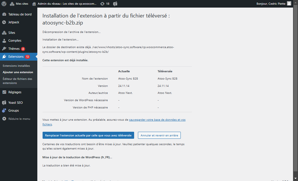Open Éditeur de fichiers des extensions

[17, 81]
